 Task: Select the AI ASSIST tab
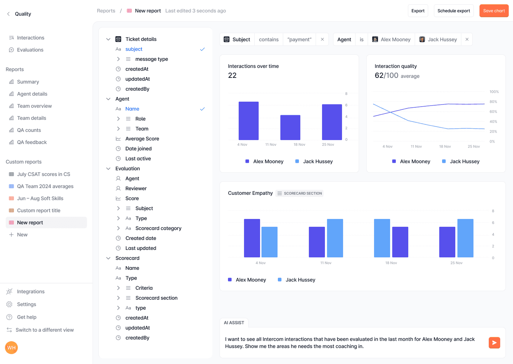(234, 323)
